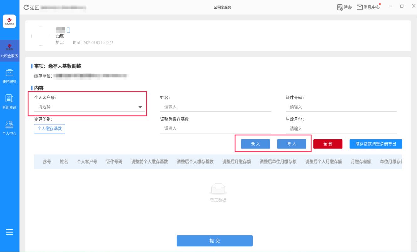The image size is (417, 252).
Task: Click the 证件号码 input field
Action: click(x=341, y=107)
